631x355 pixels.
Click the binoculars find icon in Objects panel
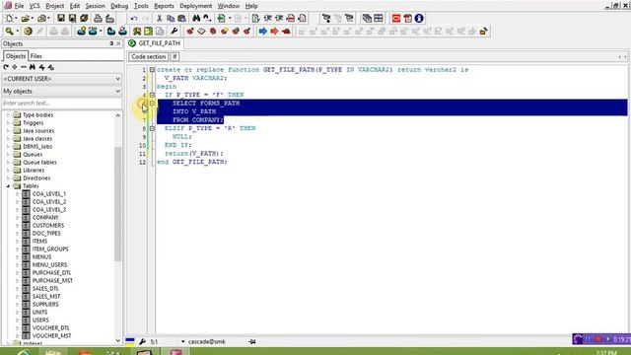click(33, 67)
